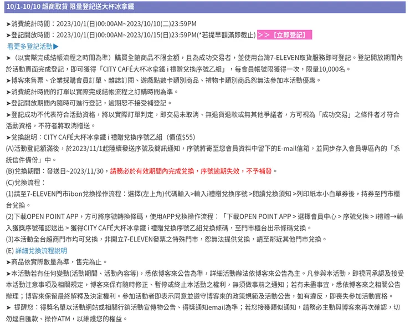Click the line 登記成功不代表符合活動資格
Screen dimensions: 410x328
[x=203, y=114]
